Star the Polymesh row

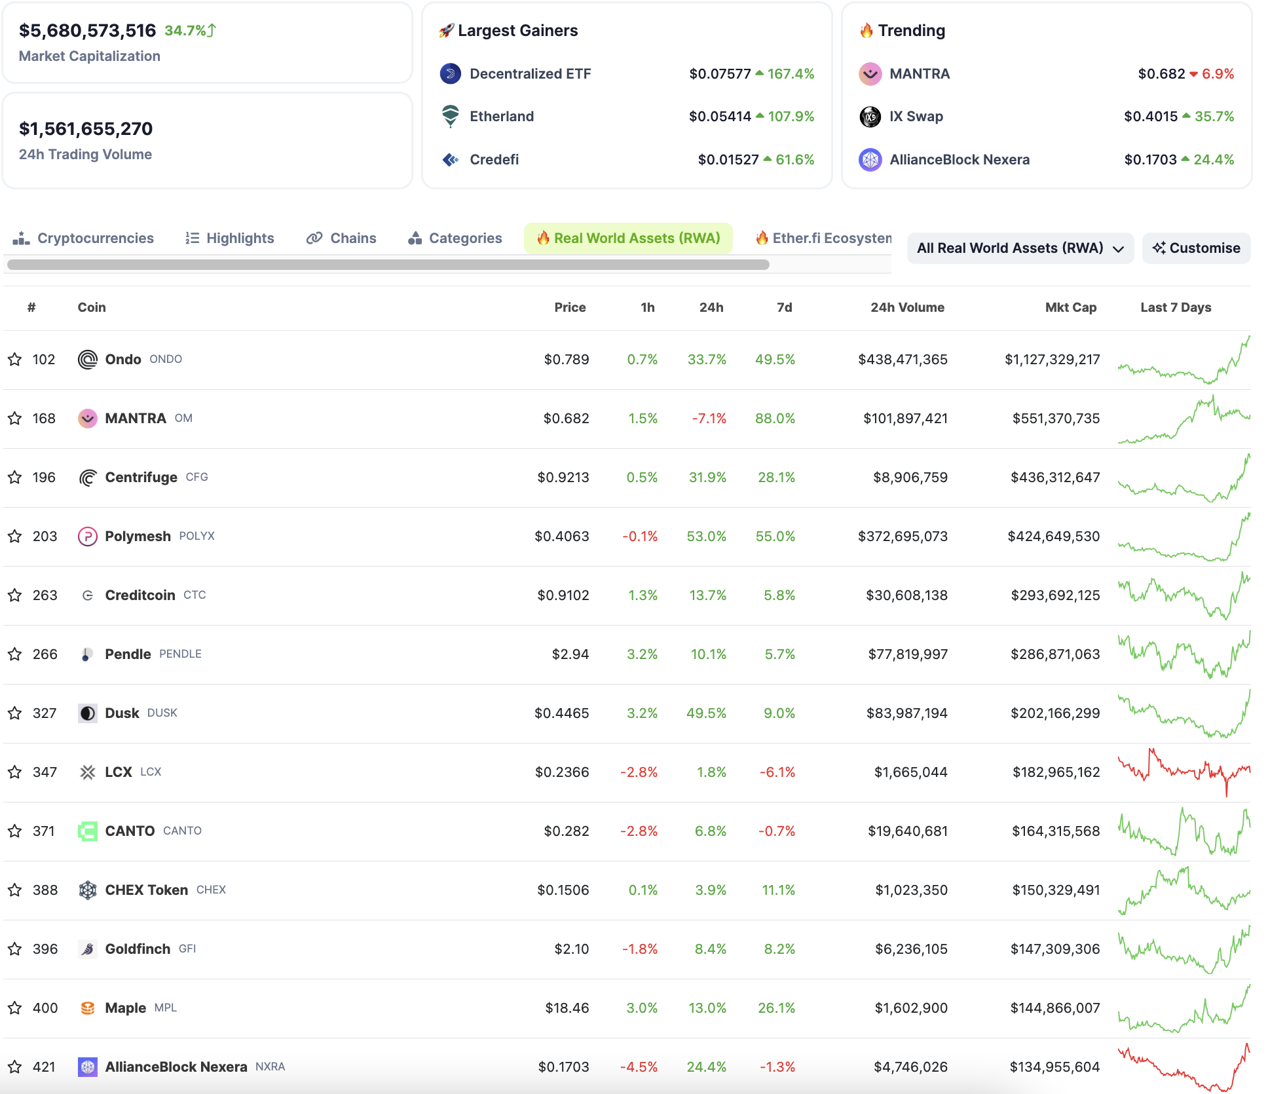pyautogui.click(x=15, y=537)
